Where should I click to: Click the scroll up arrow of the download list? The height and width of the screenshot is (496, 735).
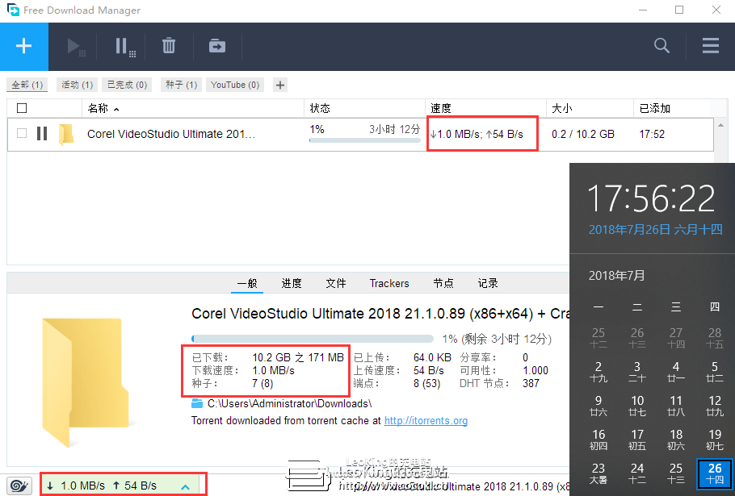pyautogui.click(x=720, y=125)
